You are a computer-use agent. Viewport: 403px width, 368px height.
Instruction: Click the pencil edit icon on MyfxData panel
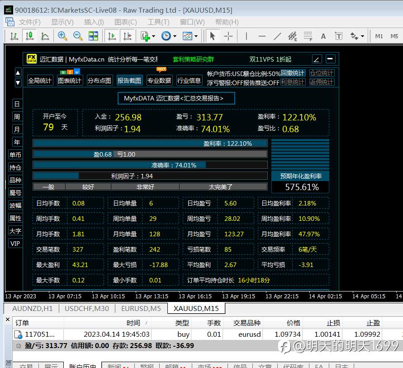pos(317,59)
